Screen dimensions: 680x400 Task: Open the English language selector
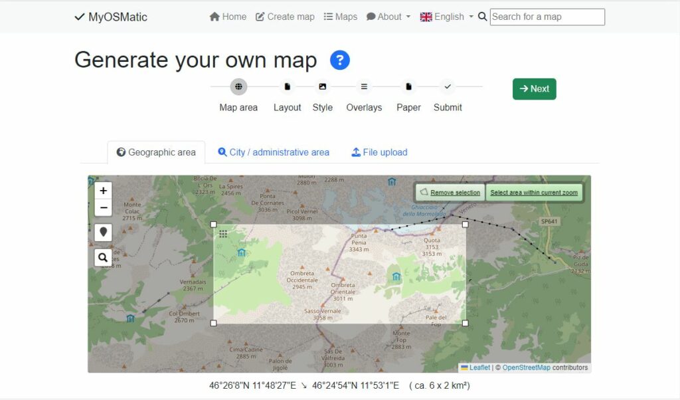446,17
